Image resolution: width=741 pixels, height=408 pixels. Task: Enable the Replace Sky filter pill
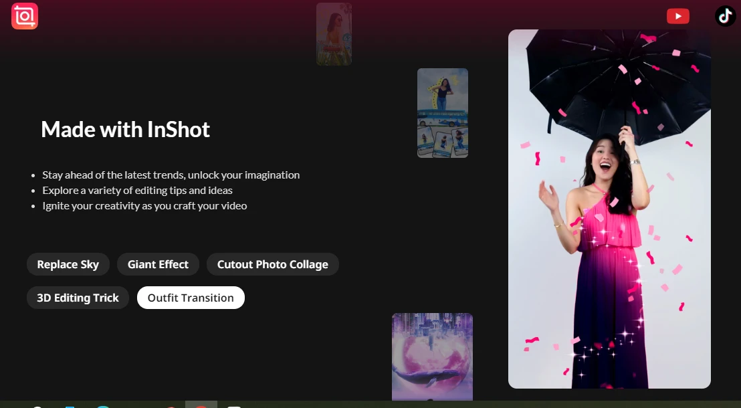point(68,264)
